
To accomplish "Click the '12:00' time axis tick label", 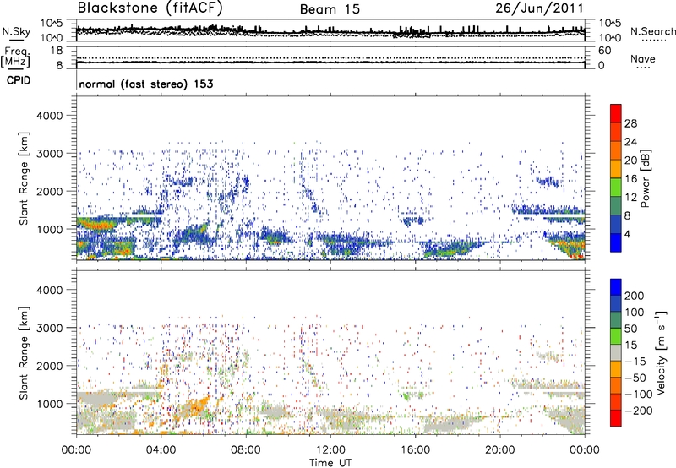I will click(330, 450).
